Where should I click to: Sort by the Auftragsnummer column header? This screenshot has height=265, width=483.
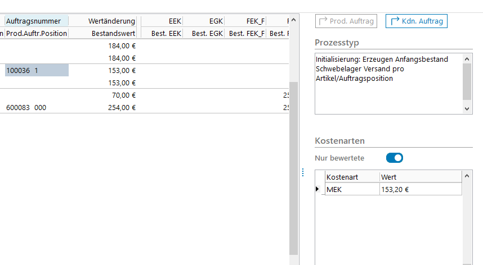36,21
